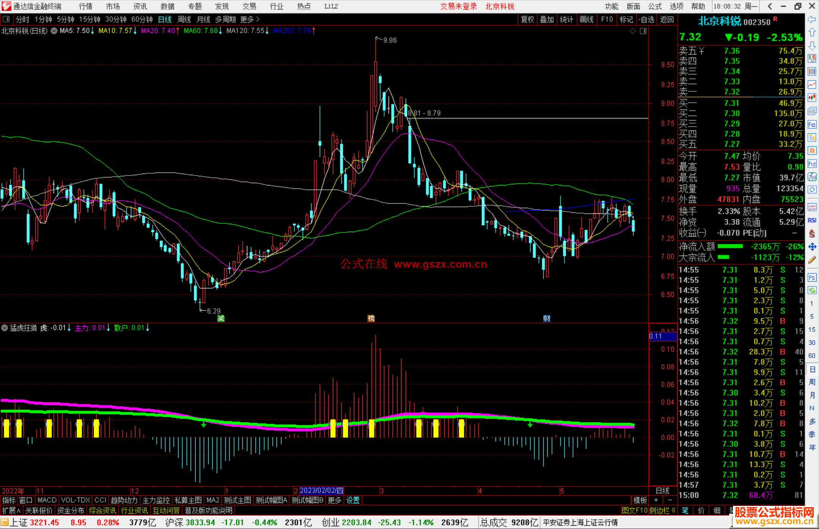Image resolution: width=819 pixels, height=529 pixels.
Task: Click the 2023/02/02 date marker on timeline
Action: tap(322, 490)
